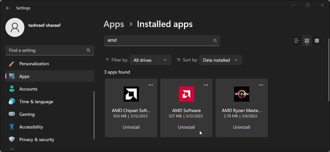Open more options for AMD Ryzen Master

[x=261, y=85]
